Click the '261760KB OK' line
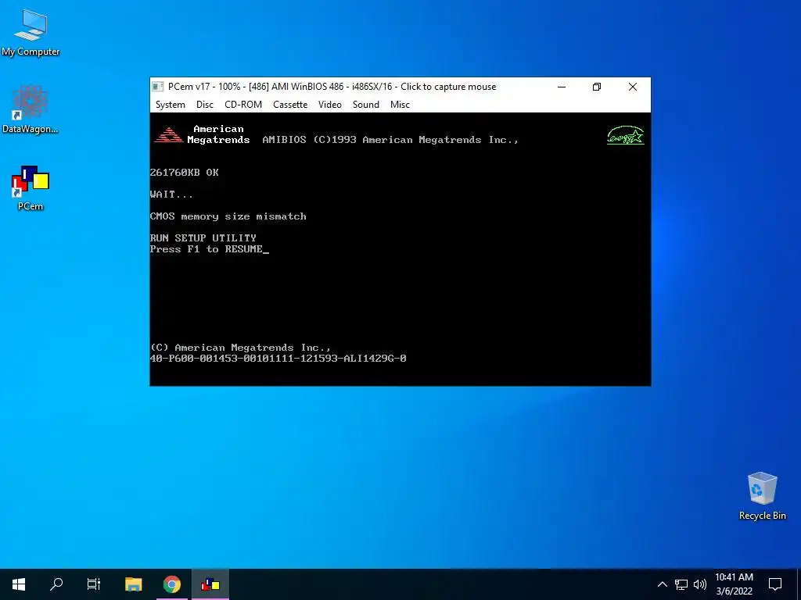Viewport: 801px width, 600px height. click(x=184, y=173)
